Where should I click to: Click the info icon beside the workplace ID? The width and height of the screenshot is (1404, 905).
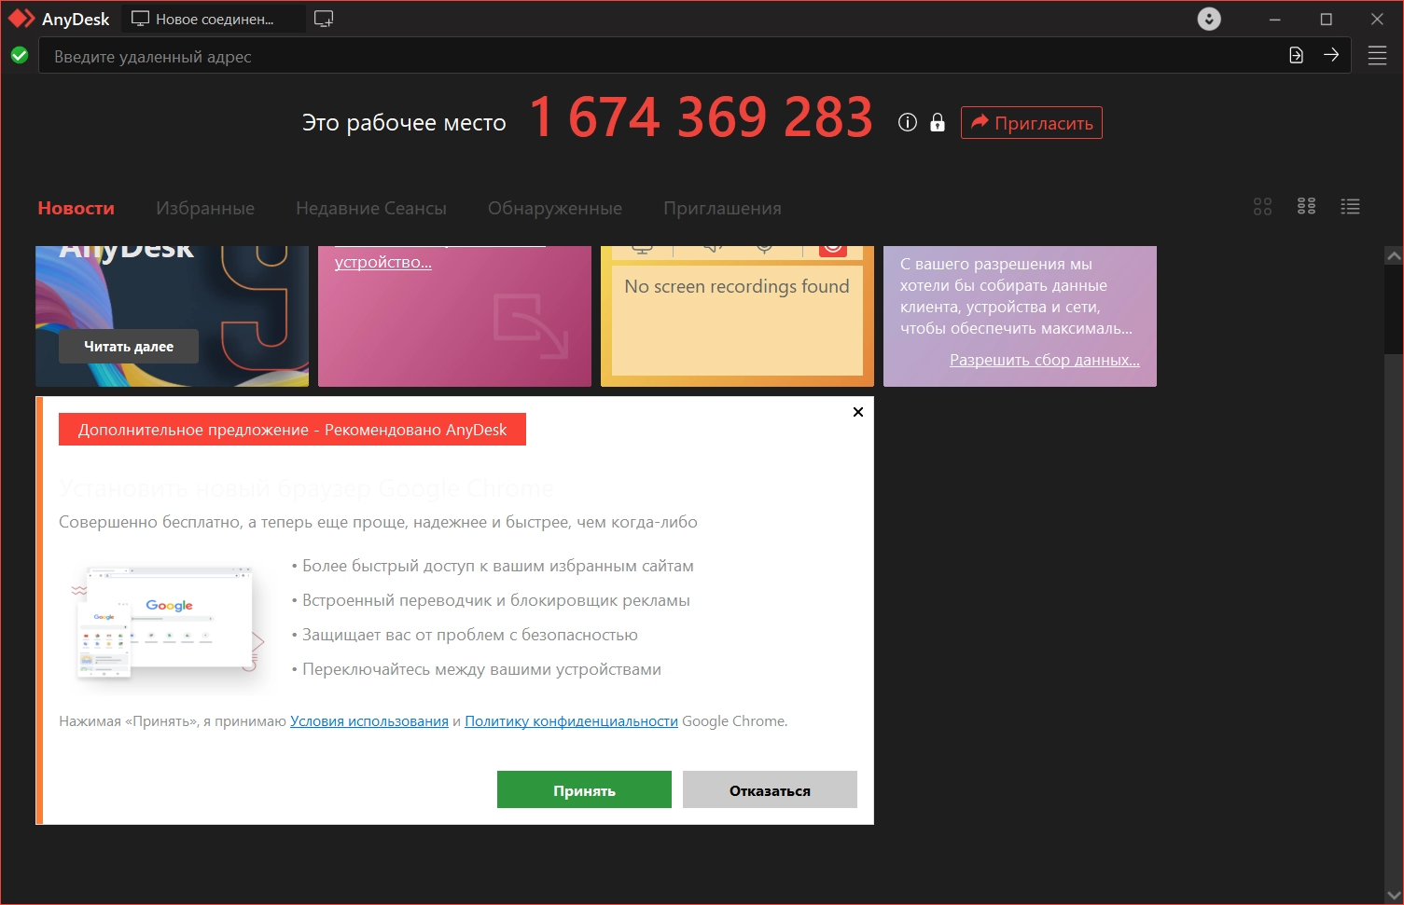tap(908, 122)
